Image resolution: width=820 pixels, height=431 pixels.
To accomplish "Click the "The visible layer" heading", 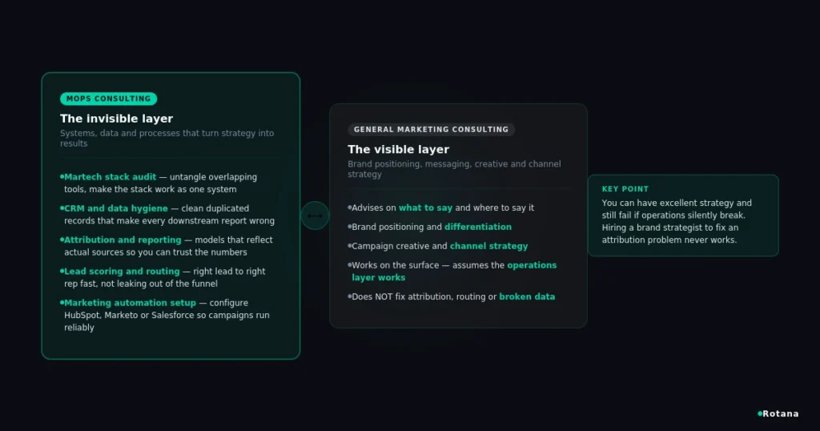I will click(399, 150).
